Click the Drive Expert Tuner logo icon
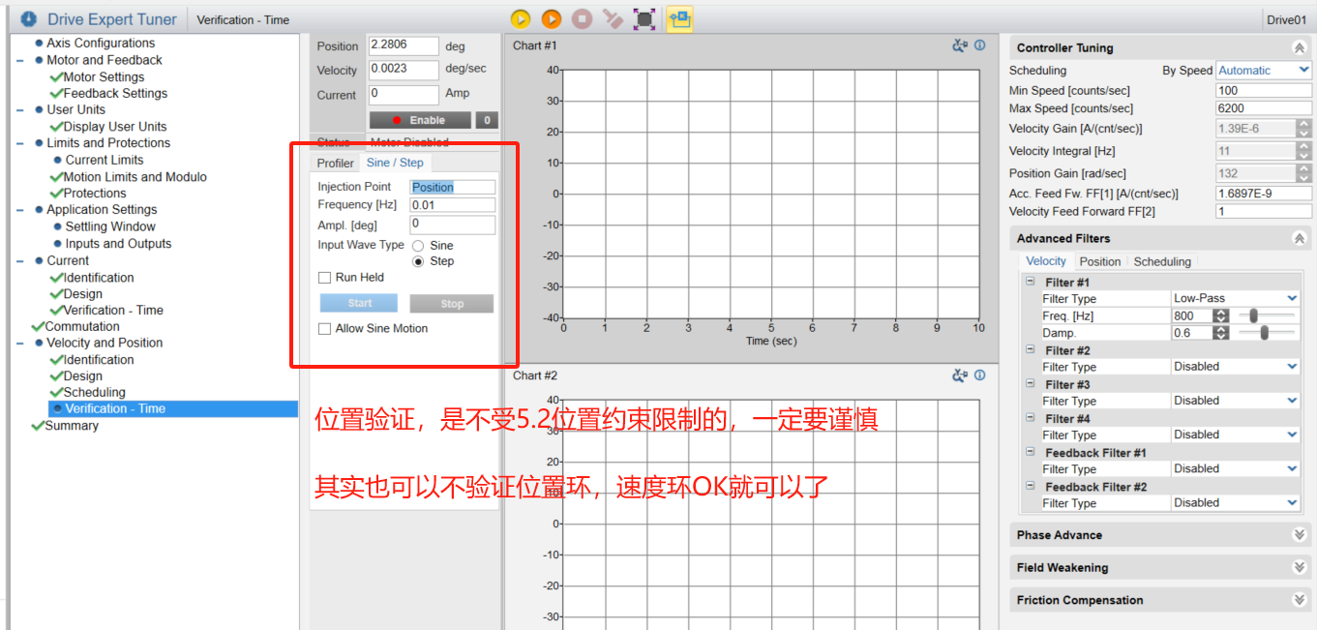1317x630 pixels. [x=28, y=18]
